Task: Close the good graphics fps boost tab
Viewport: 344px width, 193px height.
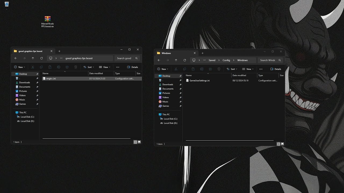Action: [x=51, y=51]
